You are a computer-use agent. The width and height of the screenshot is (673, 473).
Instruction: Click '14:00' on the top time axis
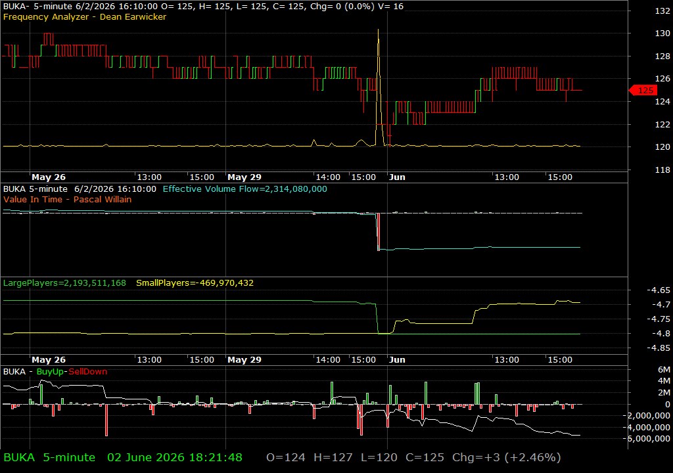(x=328, y=177)
